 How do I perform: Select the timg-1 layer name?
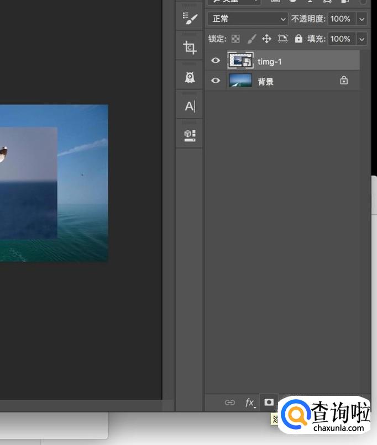point(270,61)
